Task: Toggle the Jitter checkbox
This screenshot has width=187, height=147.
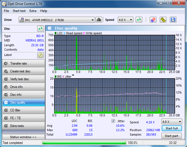Action: pos(113,121)
